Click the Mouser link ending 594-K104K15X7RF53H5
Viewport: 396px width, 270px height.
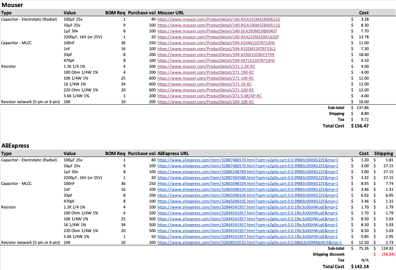coord(216,43)
